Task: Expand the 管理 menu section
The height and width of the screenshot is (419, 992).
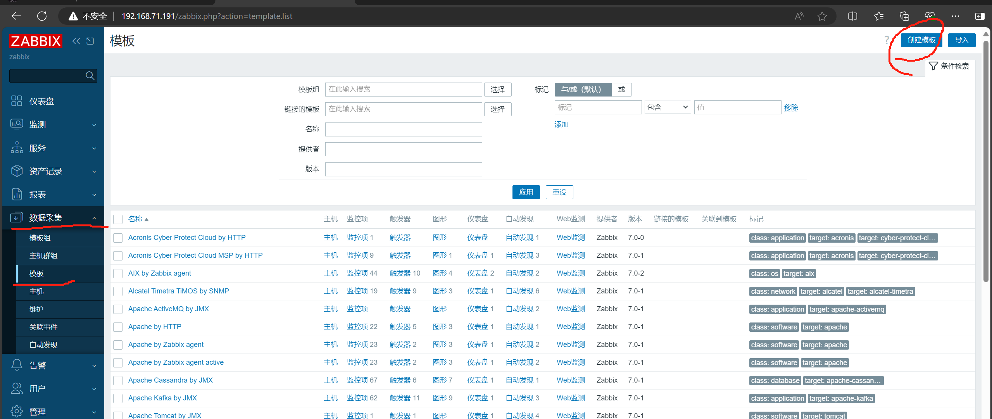Action: 94,412
